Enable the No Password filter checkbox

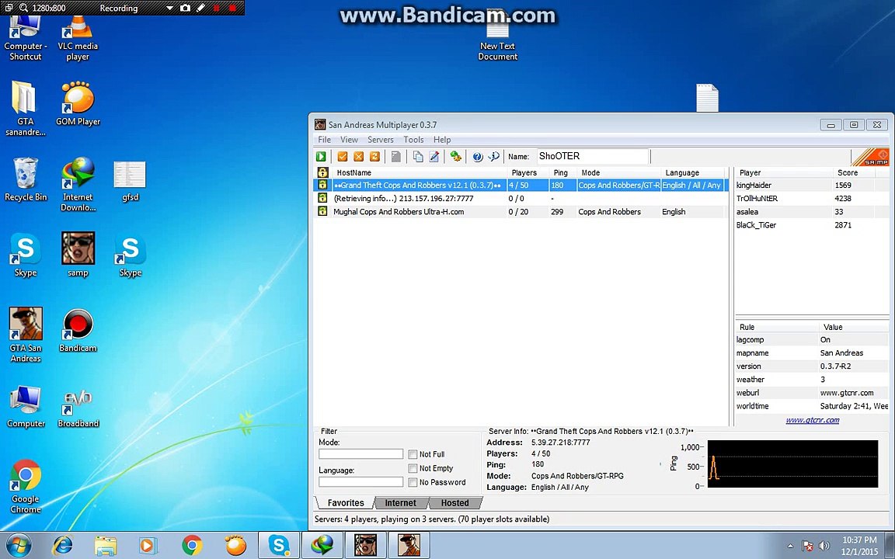tap(413, 483)
